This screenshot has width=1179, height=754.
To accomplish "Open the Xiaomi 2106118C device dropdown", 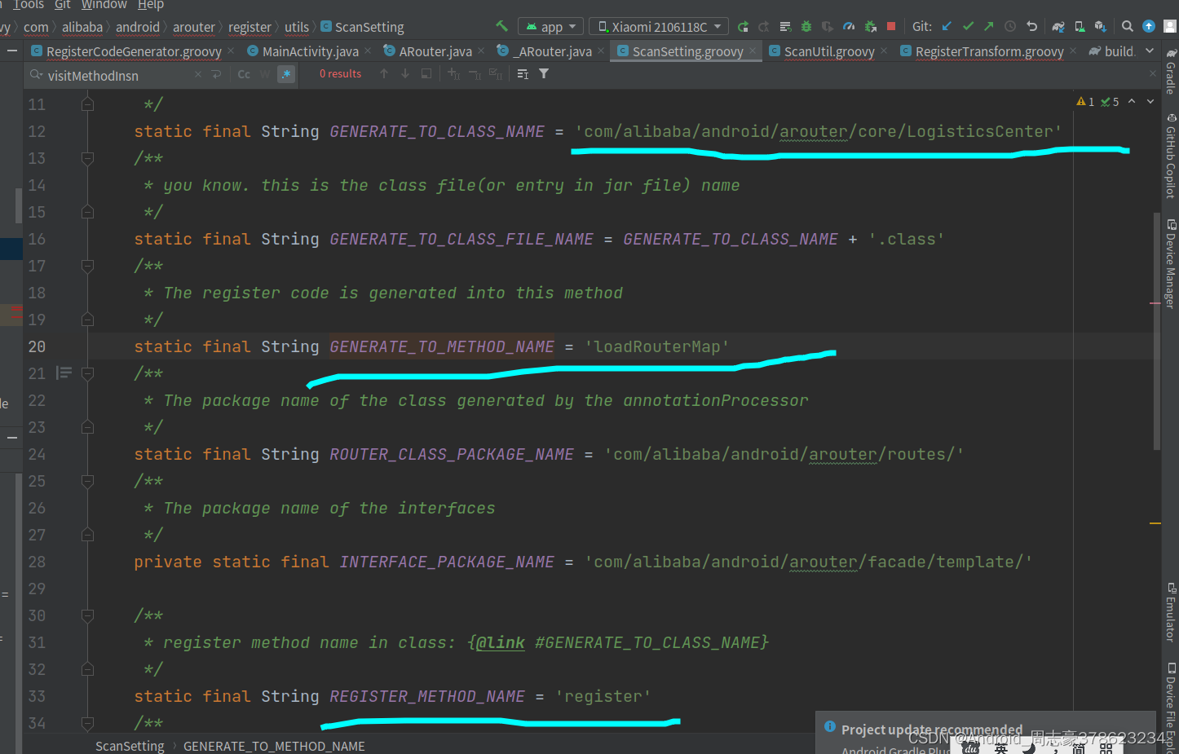I will tap(660, 27).
